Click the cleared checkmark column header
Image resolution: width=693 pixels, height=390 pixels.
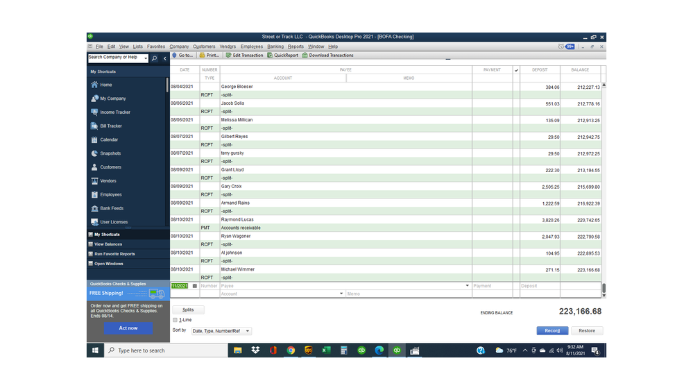click(x=516, y=70)
